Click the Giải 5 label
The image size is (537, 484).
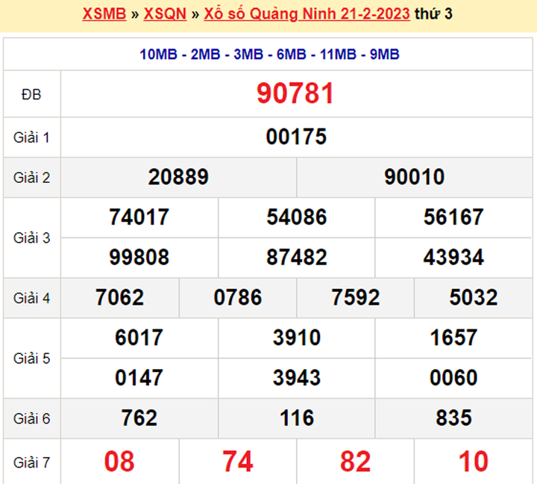(31, 359)
